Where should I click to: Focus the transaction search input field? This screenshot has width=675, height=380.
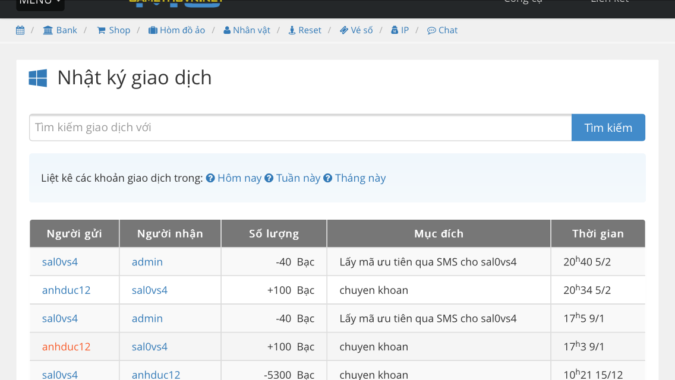300,128
